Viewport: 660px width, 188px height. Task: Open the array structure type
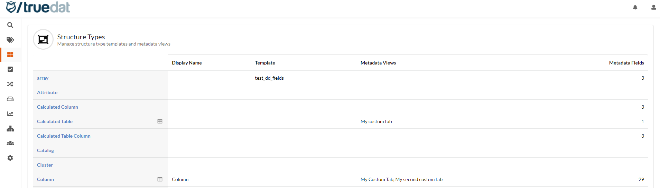click(x=43, y=78)
